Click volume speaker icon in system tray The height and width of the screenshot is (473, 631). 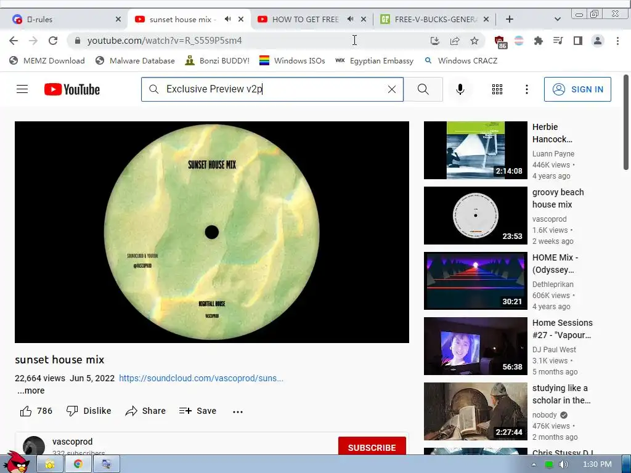[x=563, y=464]
